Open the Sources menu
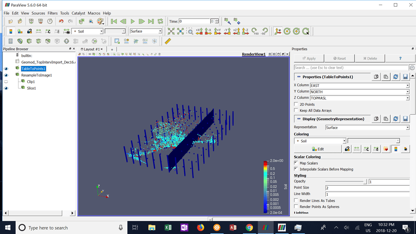This screenshot has height=234, width=416. pos(38,13)
